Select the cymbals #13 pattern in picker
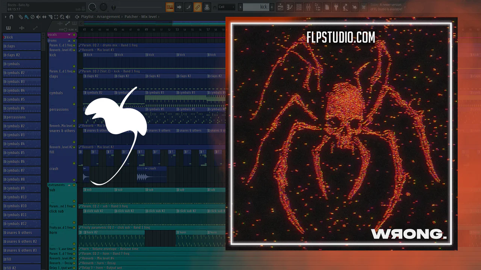 tap(21, 197)
